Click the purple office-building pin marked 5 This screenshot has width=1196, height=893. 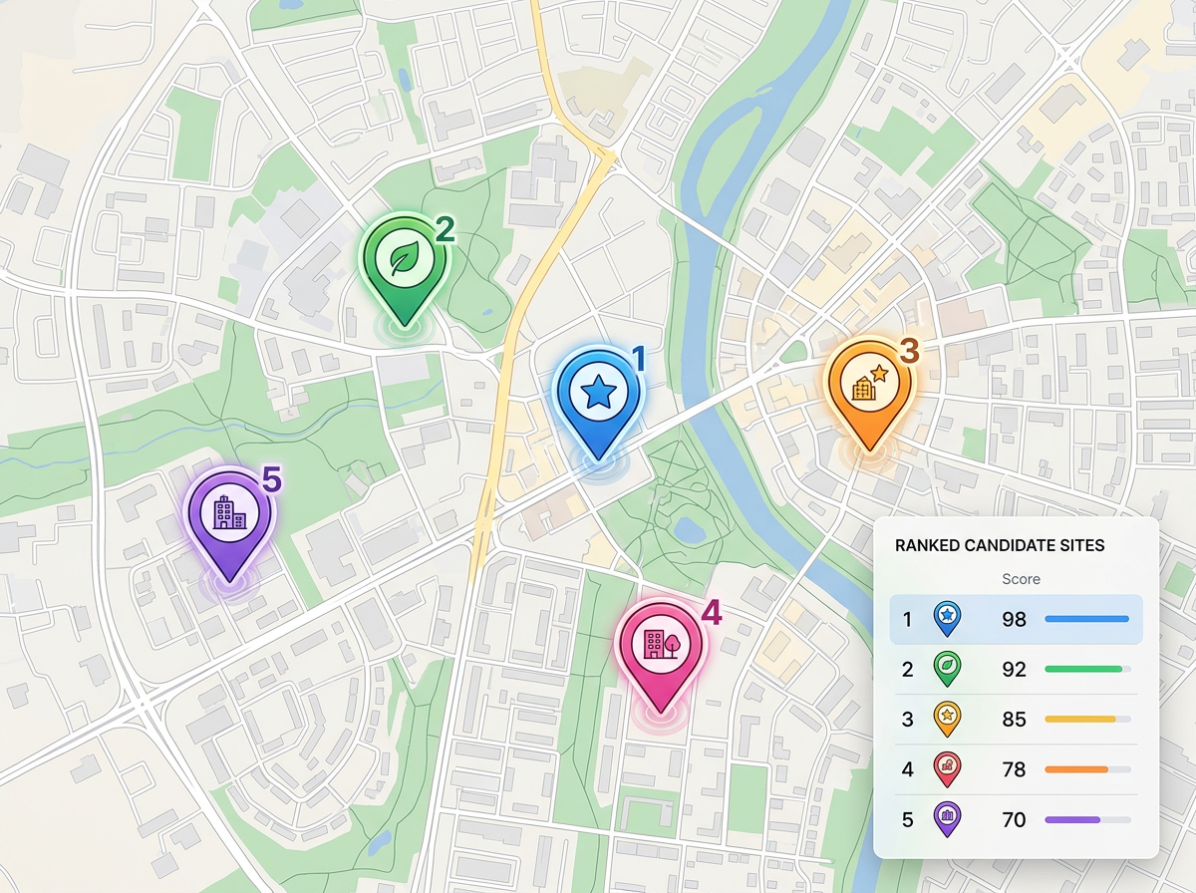click(232, 510)
